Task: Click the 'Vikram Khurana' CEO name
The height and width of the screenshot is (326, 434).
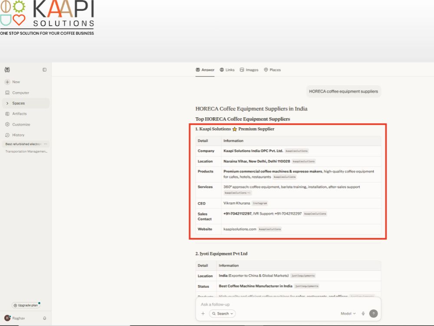Action: tap(237, 203)
